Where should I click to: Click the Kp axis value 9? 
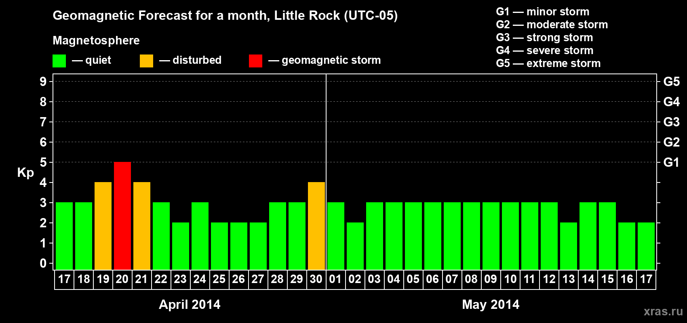click(x=43, y=82)
